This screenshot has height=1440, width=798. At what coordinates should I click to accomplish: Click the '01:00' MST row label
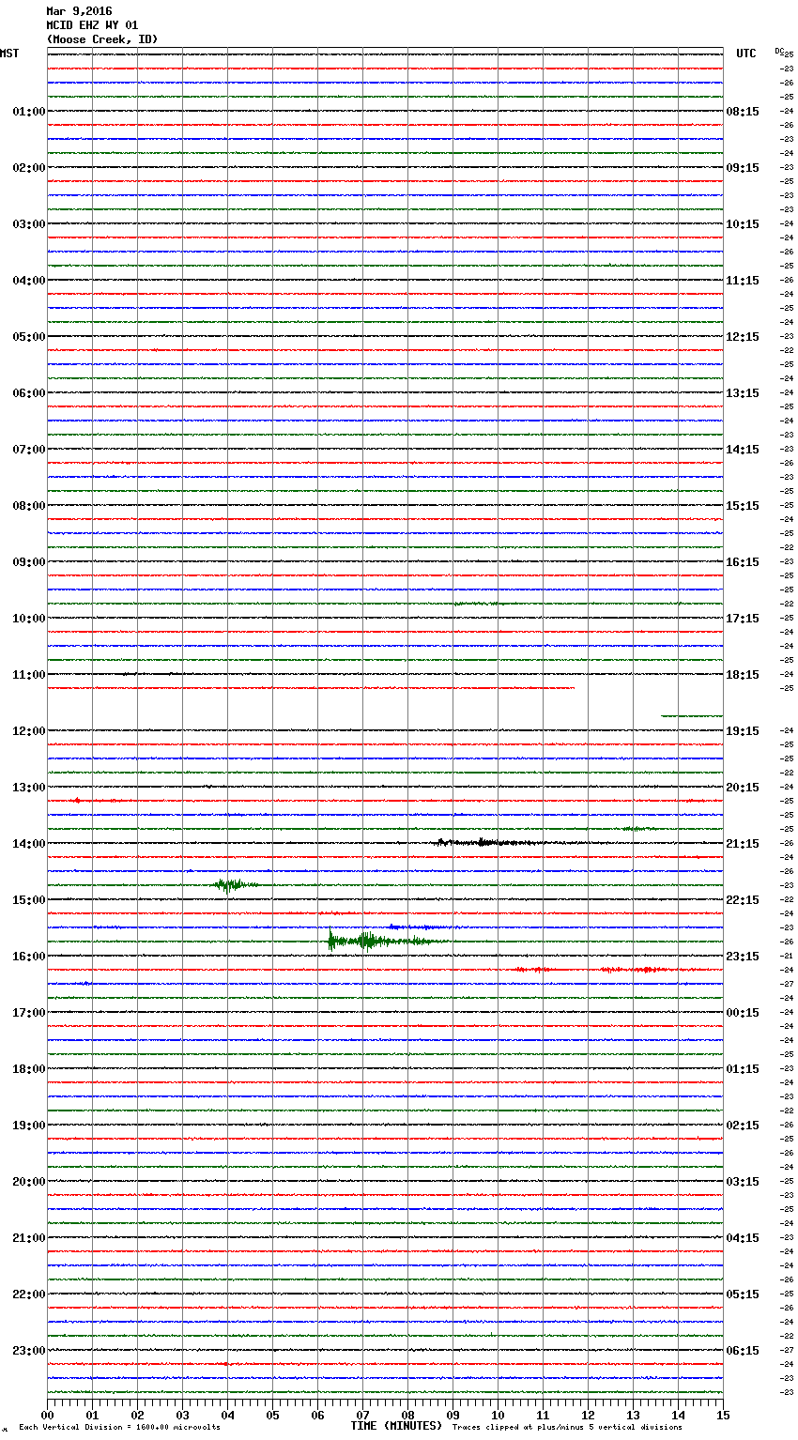point(29,112)
